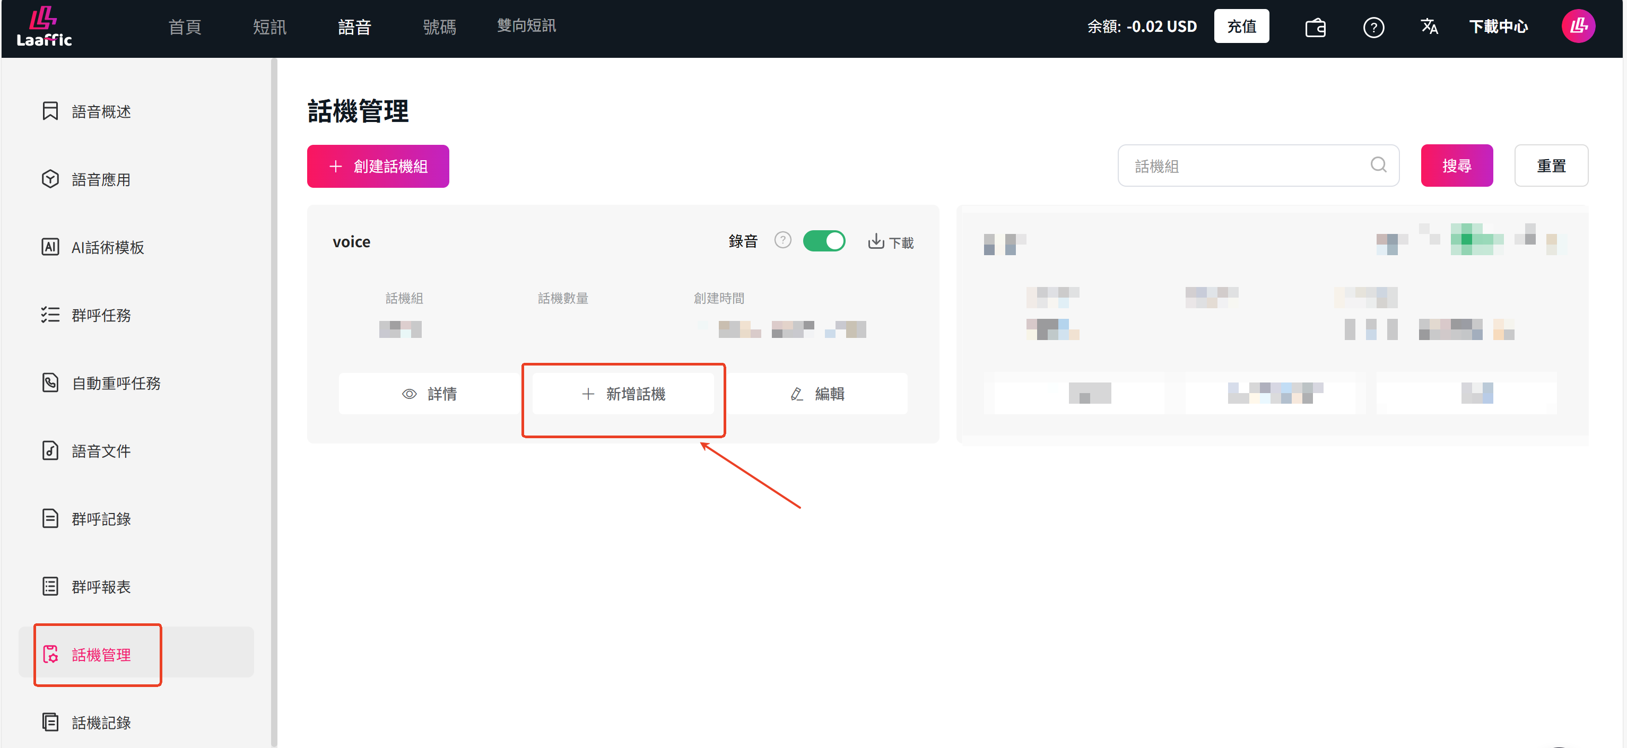The width and height of the screenshot is (1627, 748).
Task: Click the Laaffic logo
Action: point(43,27)
